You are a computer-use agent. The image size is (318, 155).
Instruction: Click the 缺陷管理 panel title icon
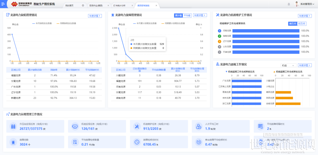pyautogui.click(x=8, y=15)
